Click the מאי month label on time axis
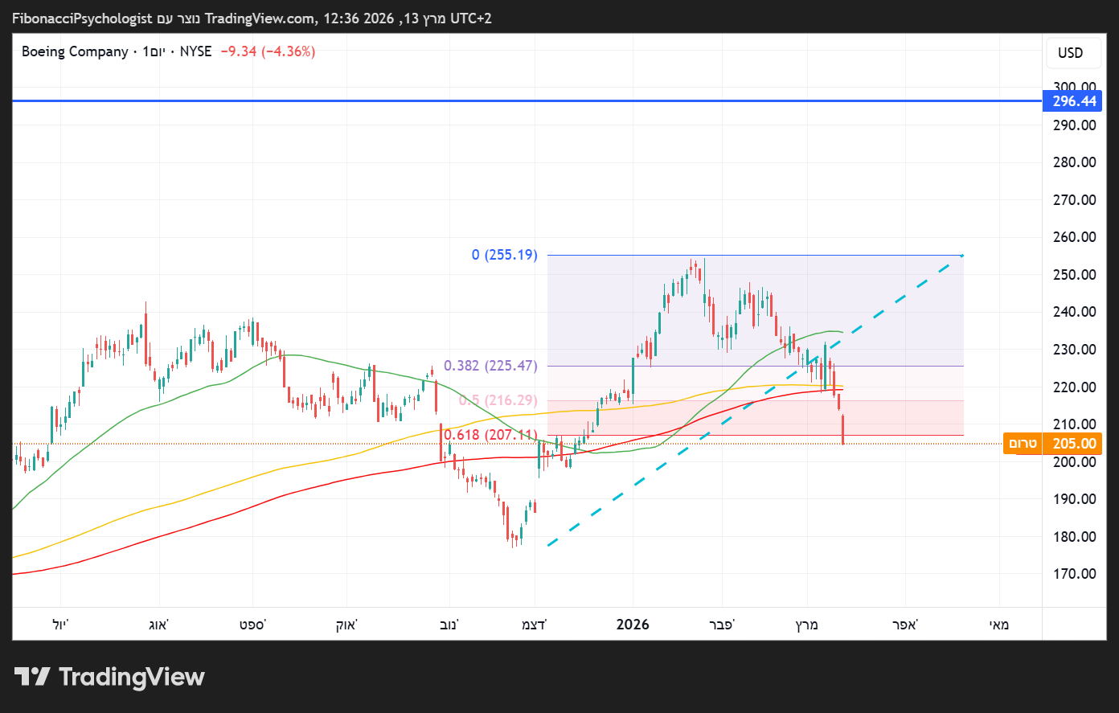The width and height of the screenshot is (1119, 713). point(999,625)
